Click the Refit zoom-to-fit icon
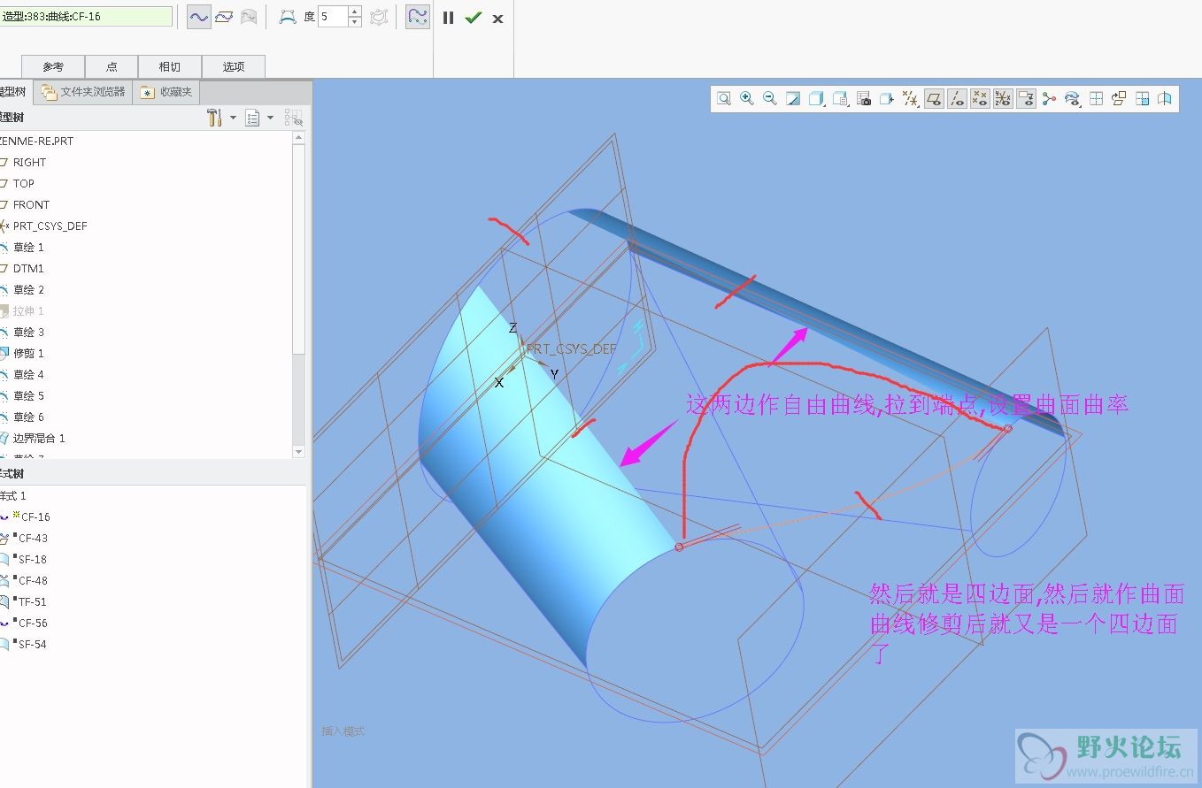1202x788 pixels. tap(724, 99)
